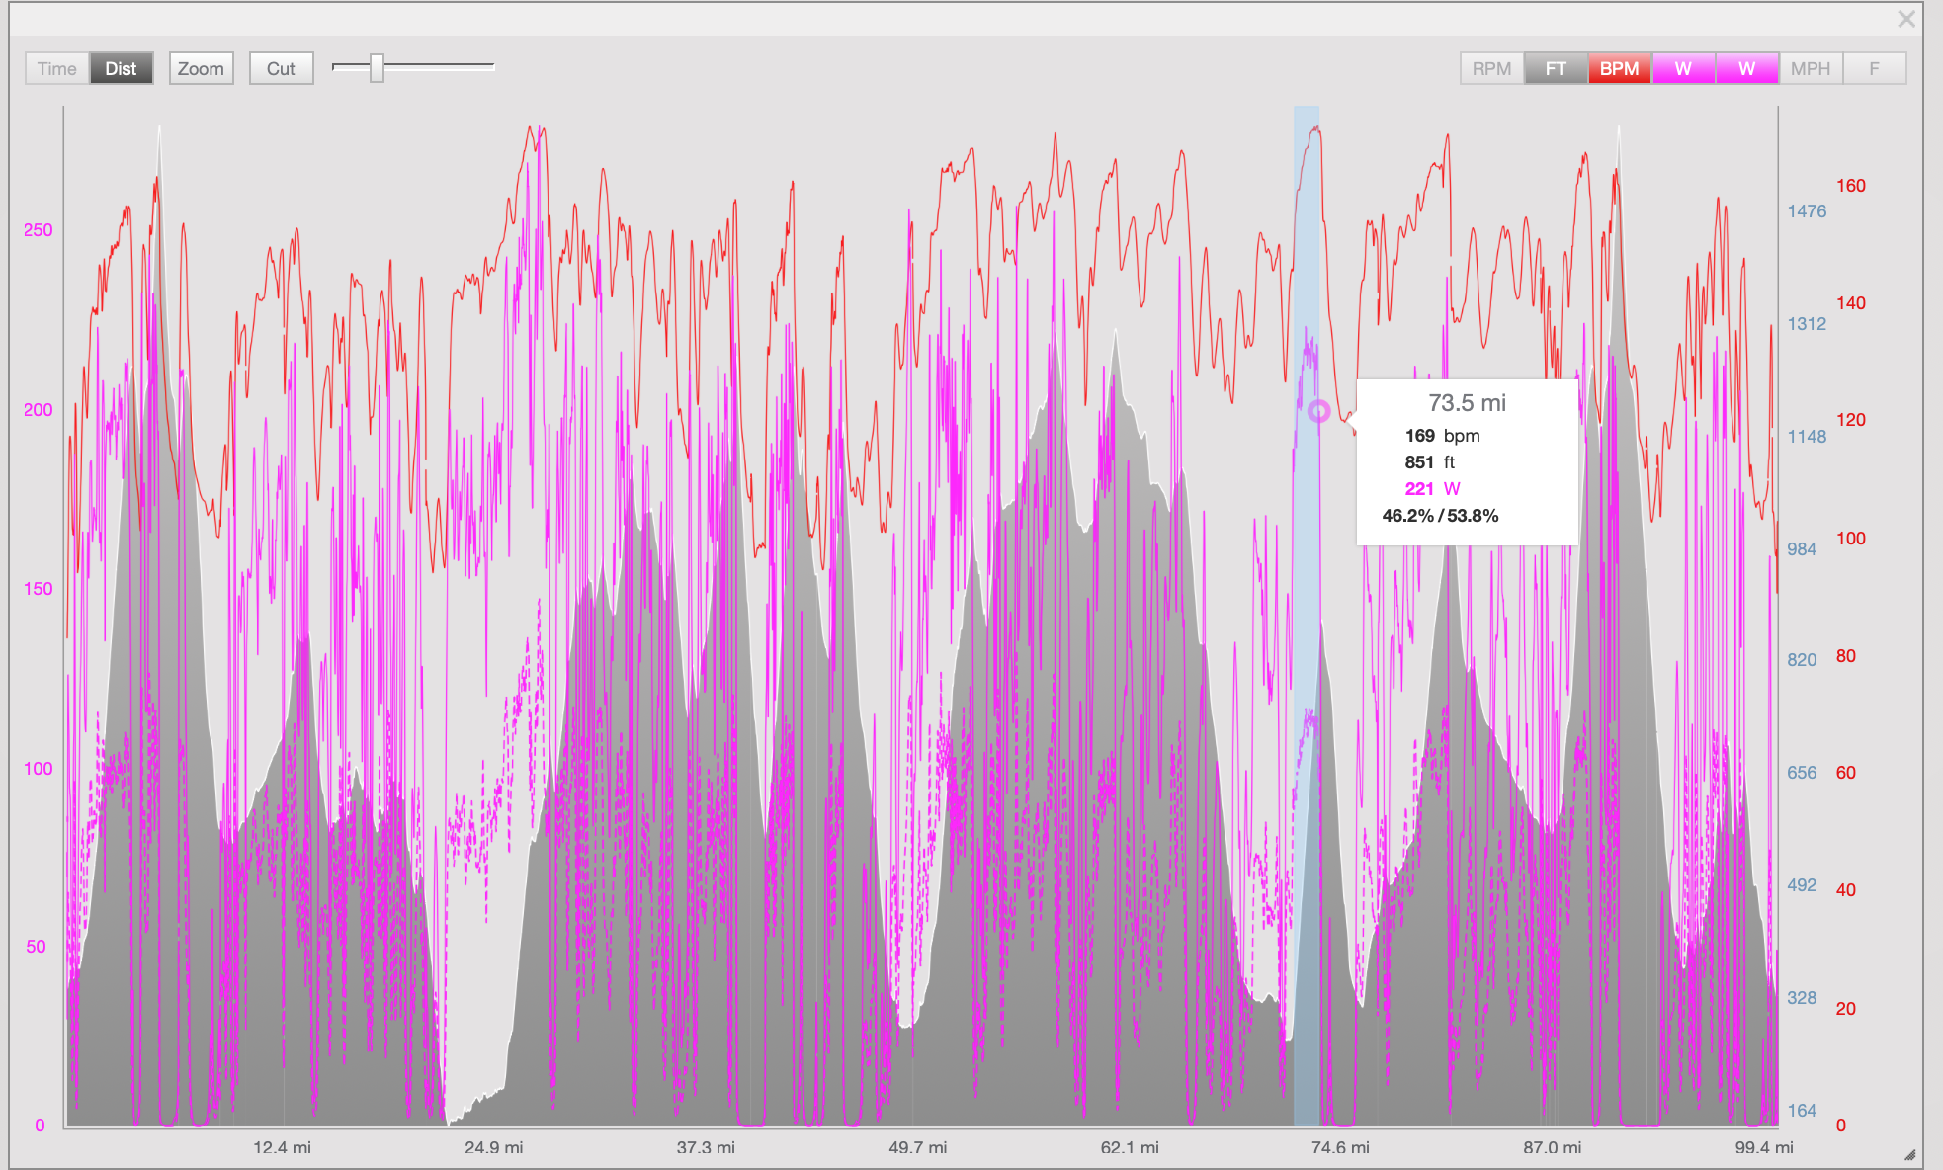Viewport: 1943px width, 1170px height.
Task: Toggle the FT elevation series
Action: [x=1556, y=68]
